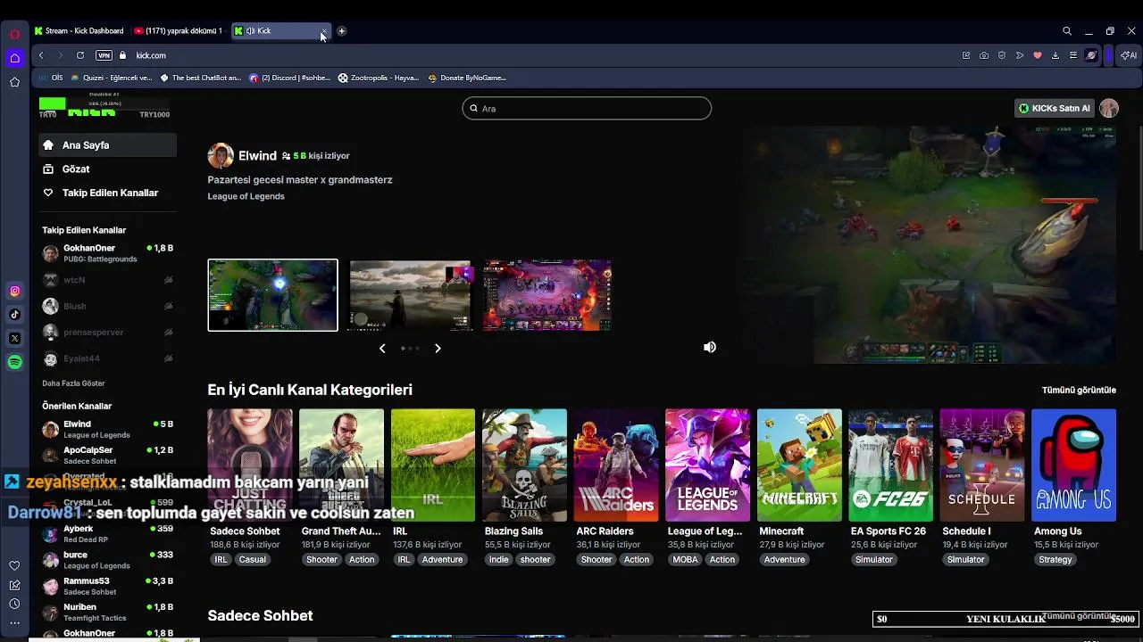Click the Indie tag under Blazing Sails
1143x642 pixels.
[498, 559]
